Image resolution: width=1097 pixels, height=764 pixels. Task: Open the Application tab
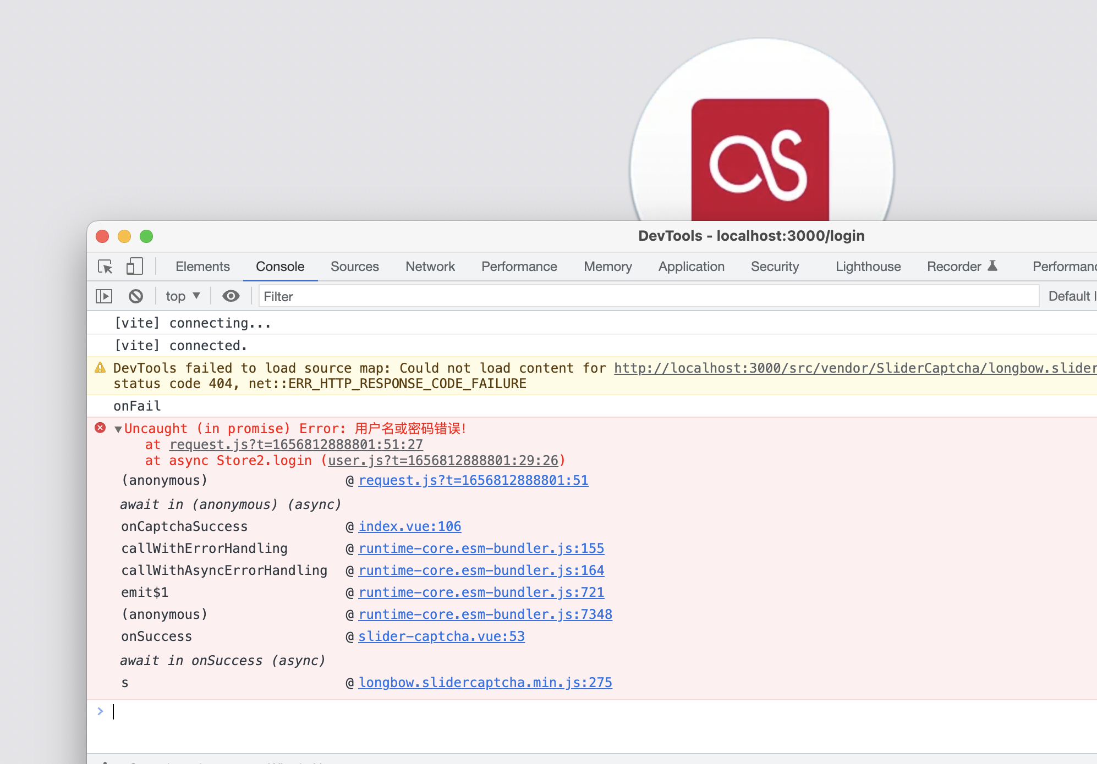(692, 267)
